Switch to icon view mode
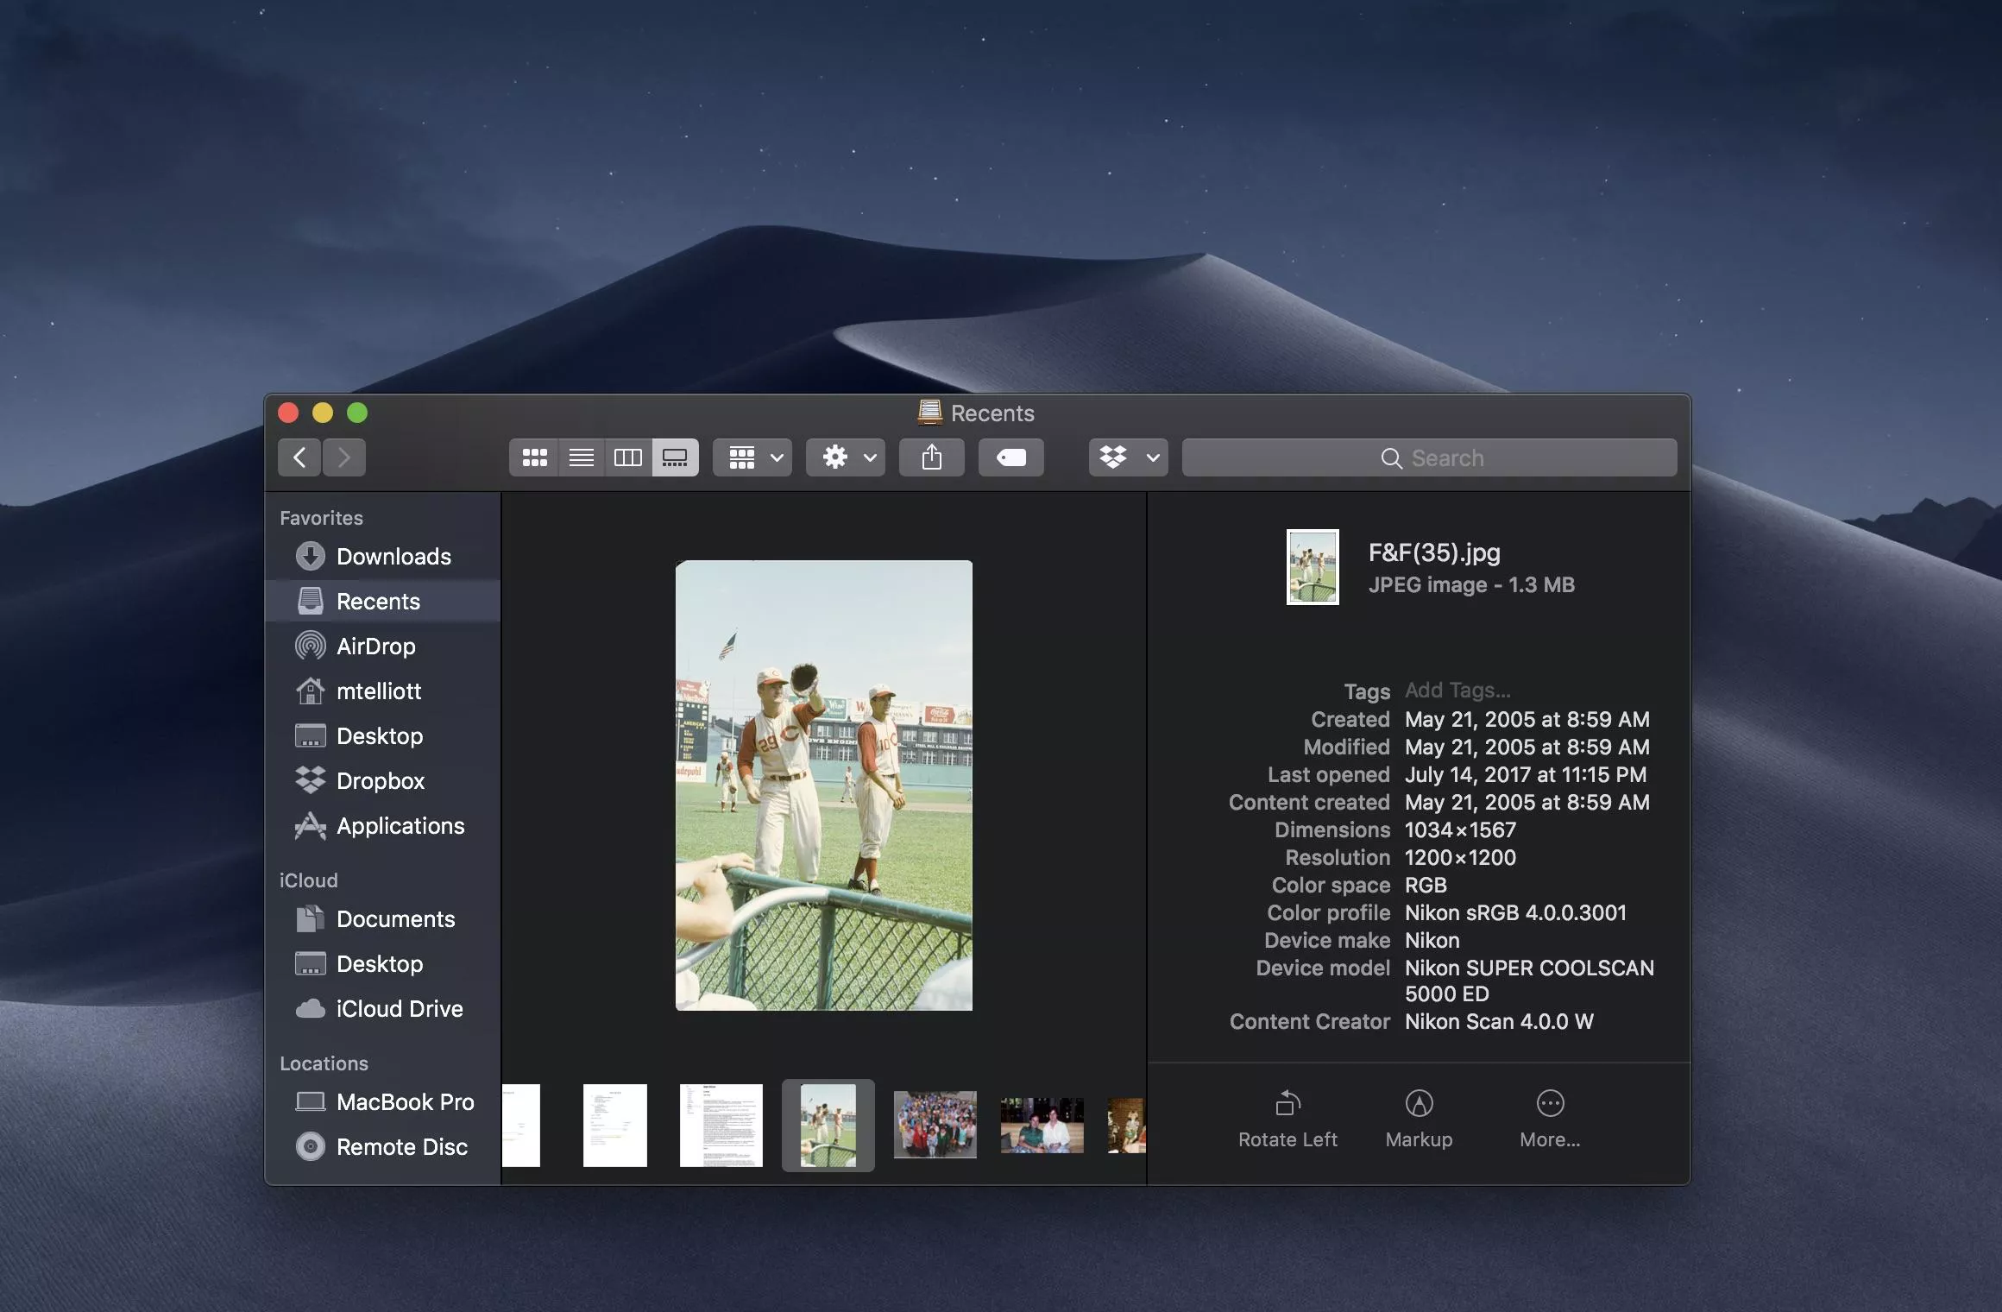The image size is (2002, 1312). point(534,457)
